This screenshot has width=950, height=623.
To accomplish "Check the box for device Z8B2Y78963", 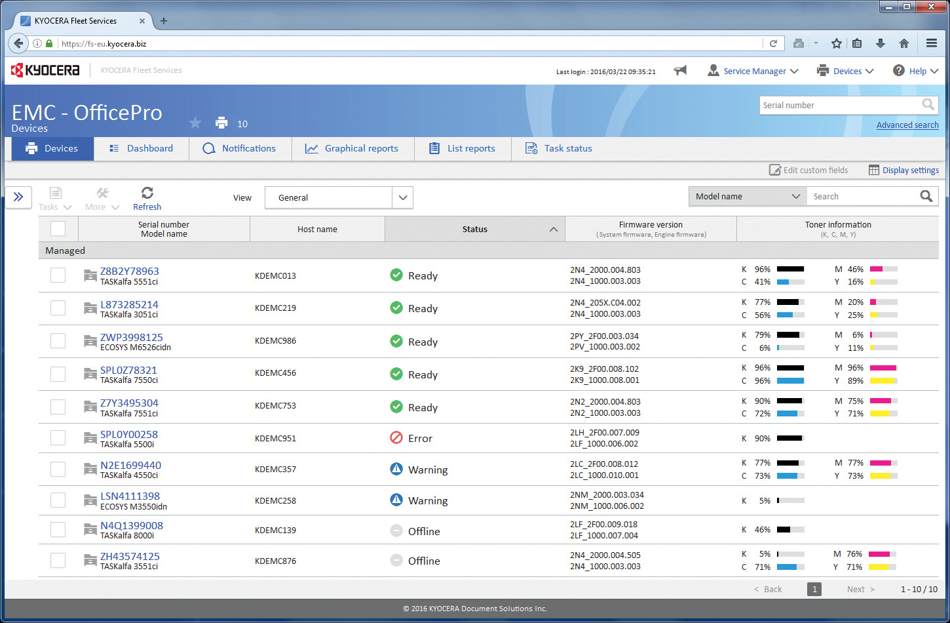I will [x=58, y=275].
